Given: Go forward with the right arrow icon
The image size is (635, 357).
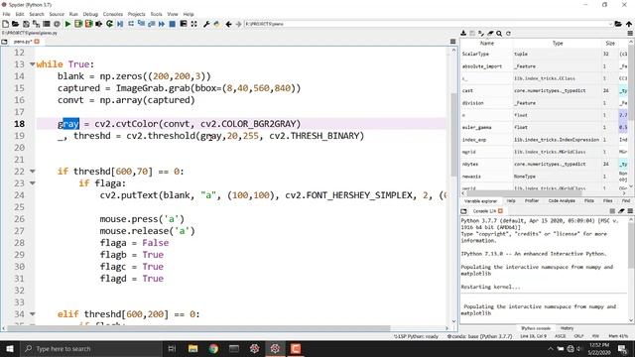Looking at the screenshot, I should [238, 24].
